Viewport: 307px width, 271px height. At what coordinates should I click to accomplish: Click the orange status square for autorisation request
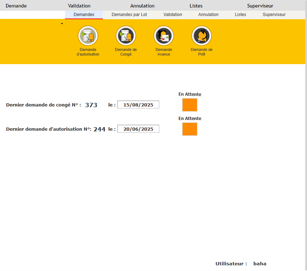click(x=189, y=129)
